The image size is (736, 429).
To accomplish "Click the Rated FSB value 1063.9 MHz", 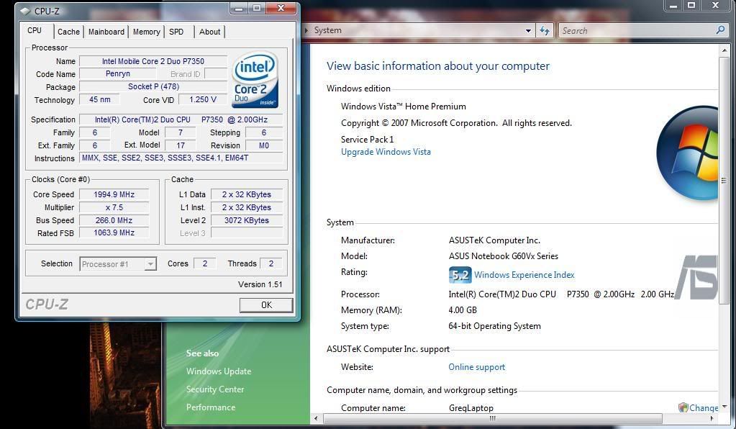I will (x=114, y=232).
